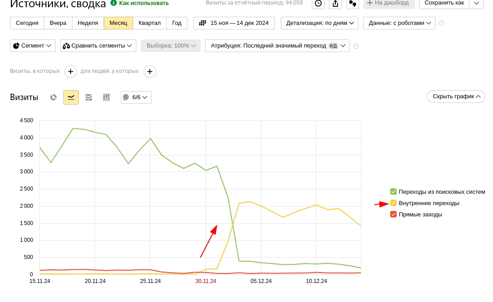Select the 'Неделя' period tab

[x=88, y=23]
